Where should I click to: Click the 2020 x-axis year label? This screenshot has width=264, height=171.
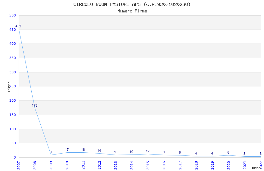[x=229, y=165]
